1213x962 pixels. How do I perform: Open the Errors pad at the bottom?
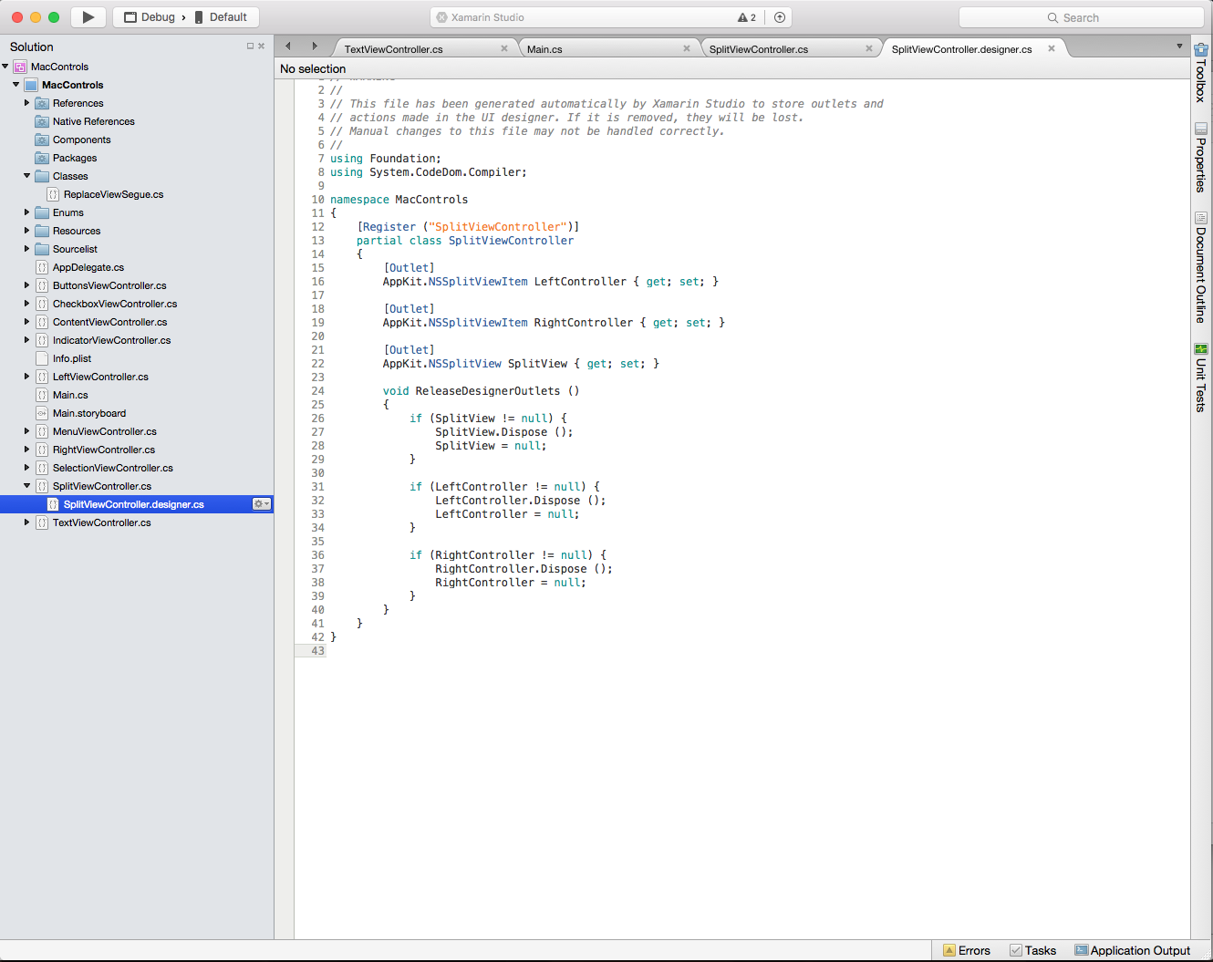point(966,950)
